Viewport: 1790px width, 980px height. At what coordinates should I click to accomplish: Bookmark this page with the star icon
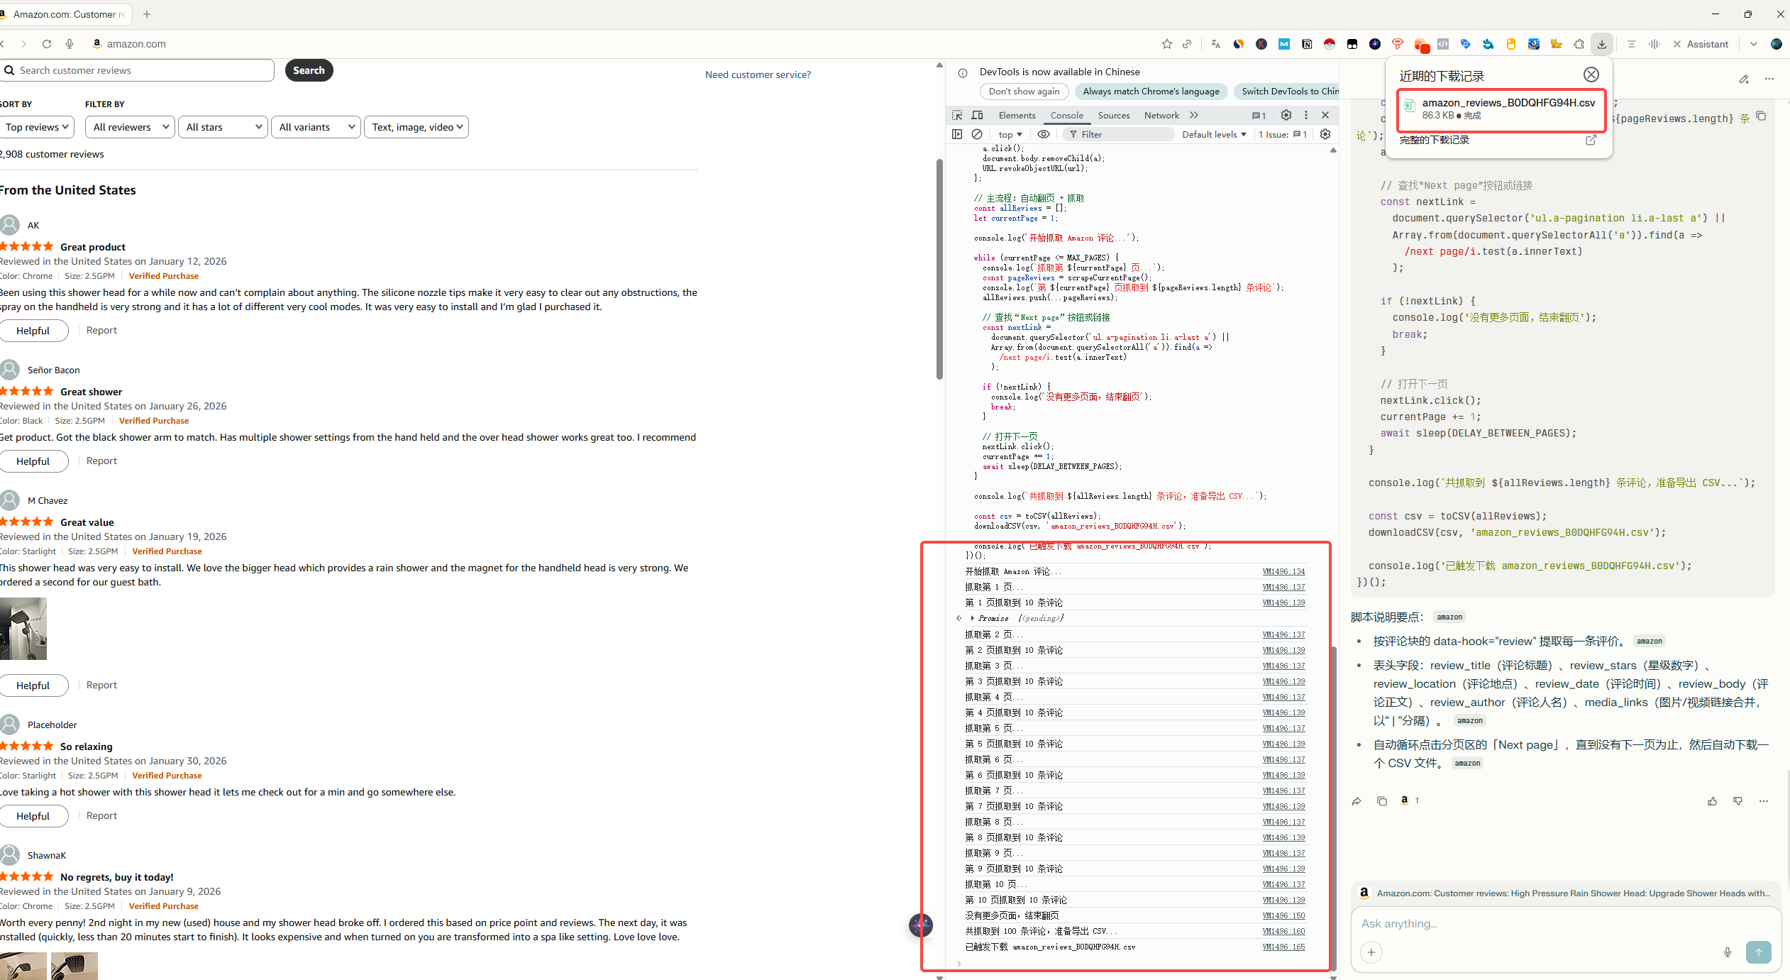(x=1167, y=44)
